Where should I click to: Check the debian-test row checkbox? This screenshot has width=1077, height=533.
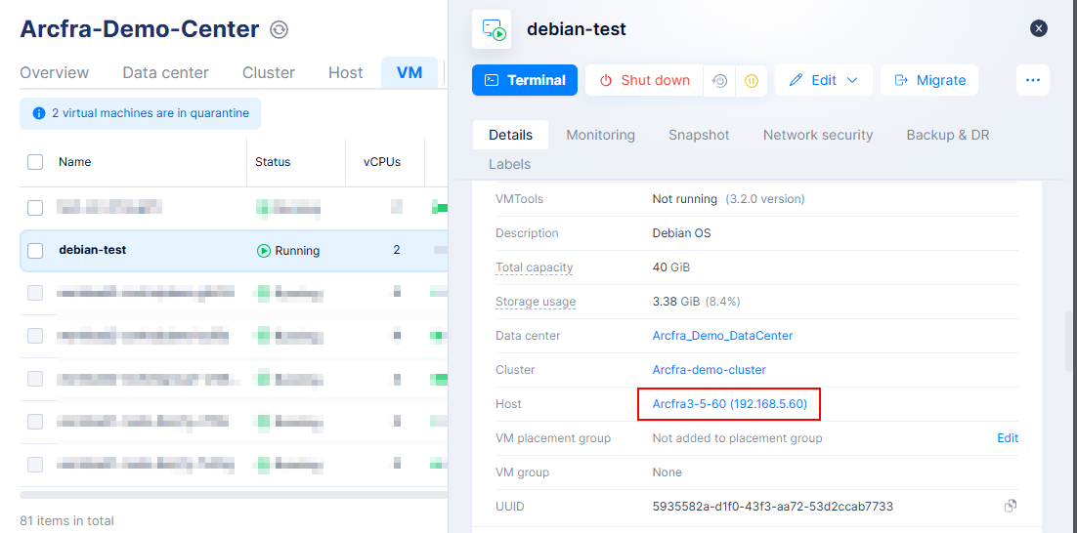35,251
